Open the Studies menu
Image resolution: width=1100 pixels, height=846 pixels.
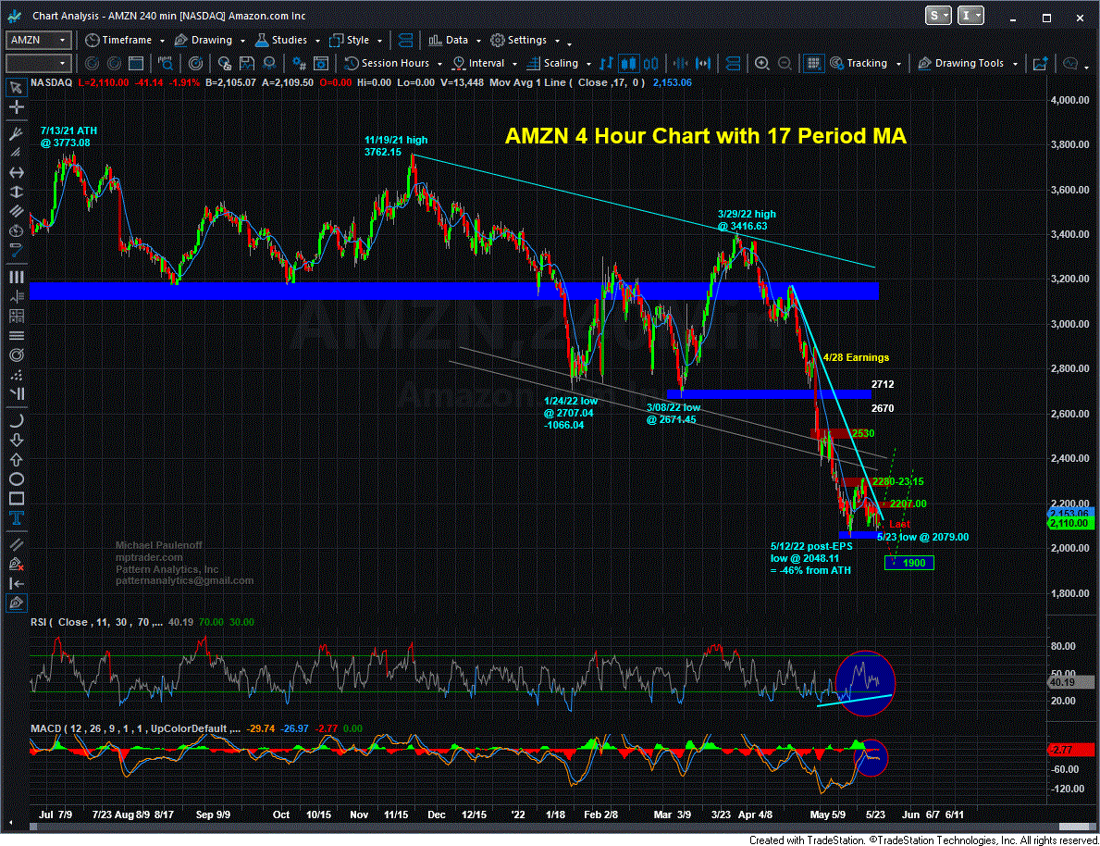click(288, 40)
